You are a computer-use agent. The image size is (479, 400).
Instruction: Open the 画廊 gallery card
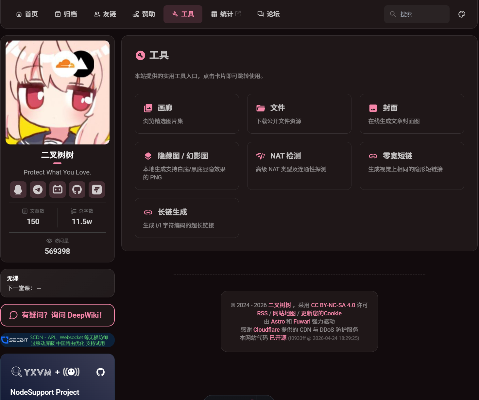(x=187, y=114)
